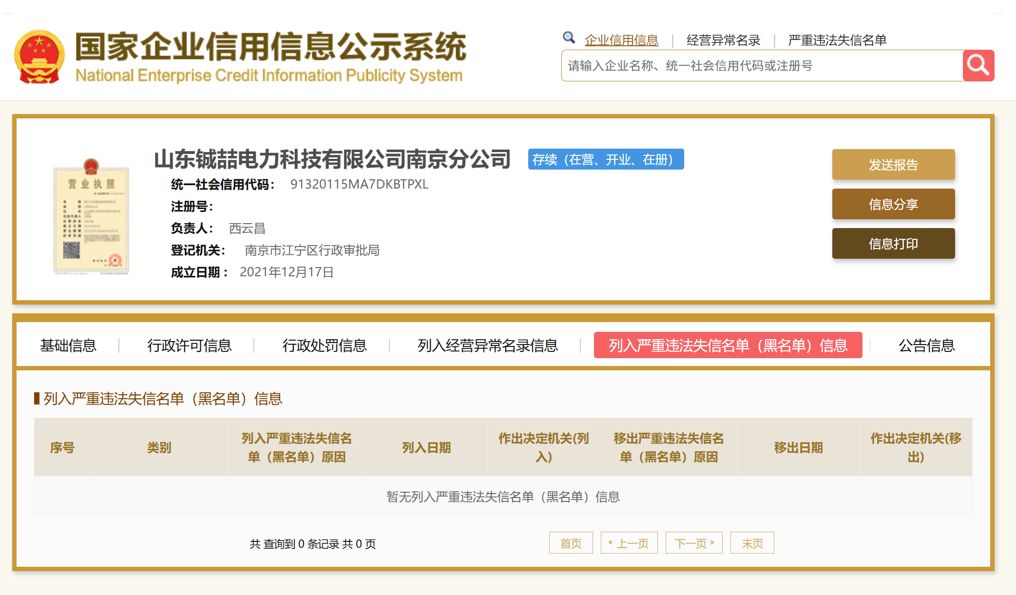The width and height of the screenshot is (1016, 595).
Task: Switch to the 基础信息 tab
Action: click(68, 345)
